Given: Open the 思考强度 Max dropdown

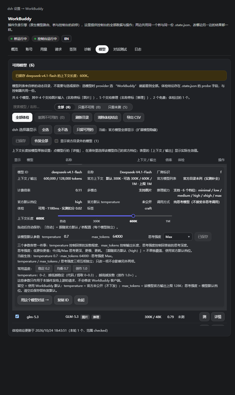Looking at the screenshot, I should pos(178,237).
